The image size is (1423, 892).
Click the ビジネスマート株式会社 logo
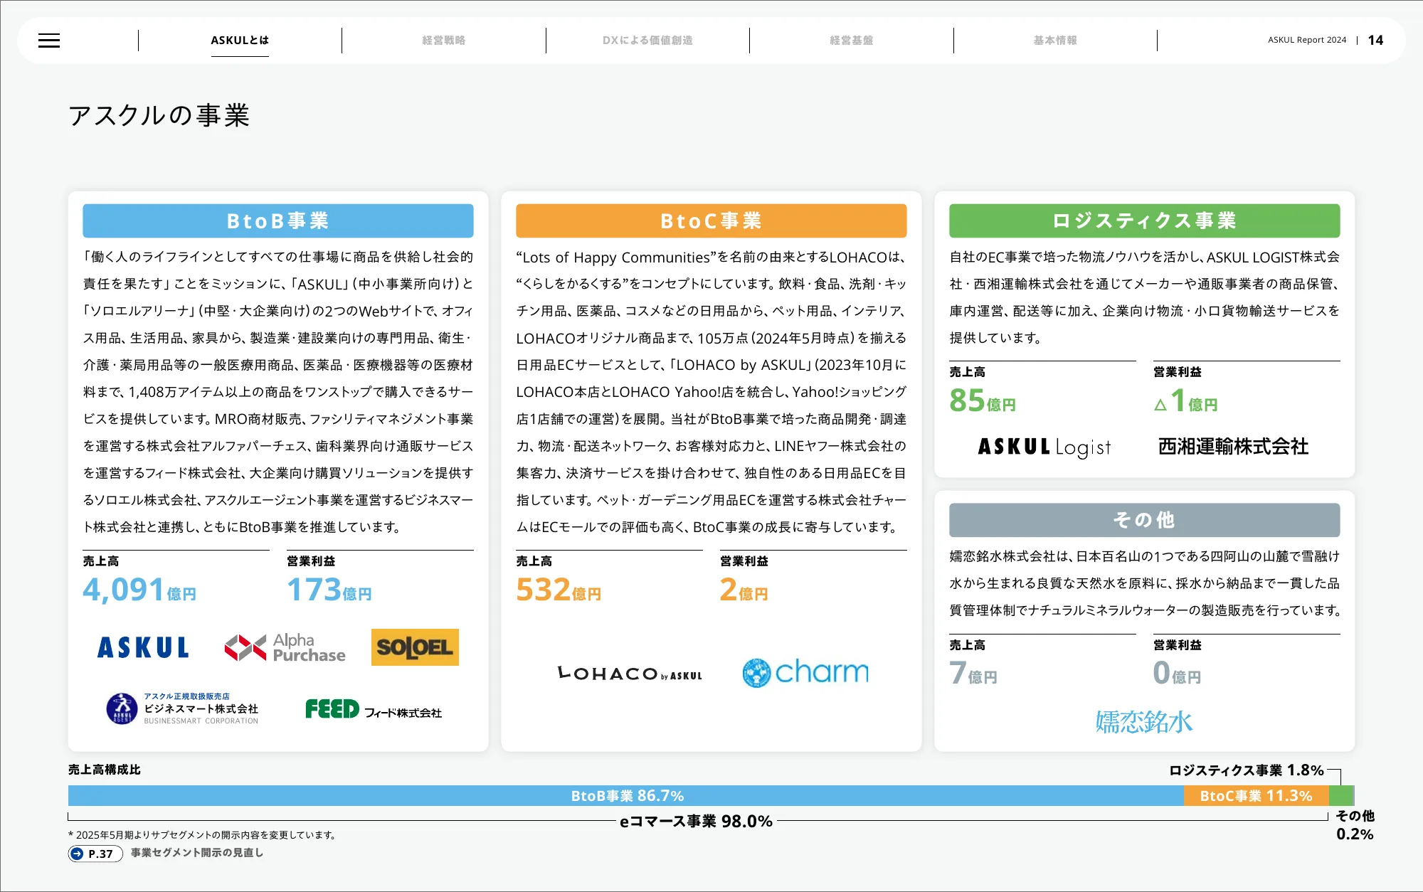182,708
